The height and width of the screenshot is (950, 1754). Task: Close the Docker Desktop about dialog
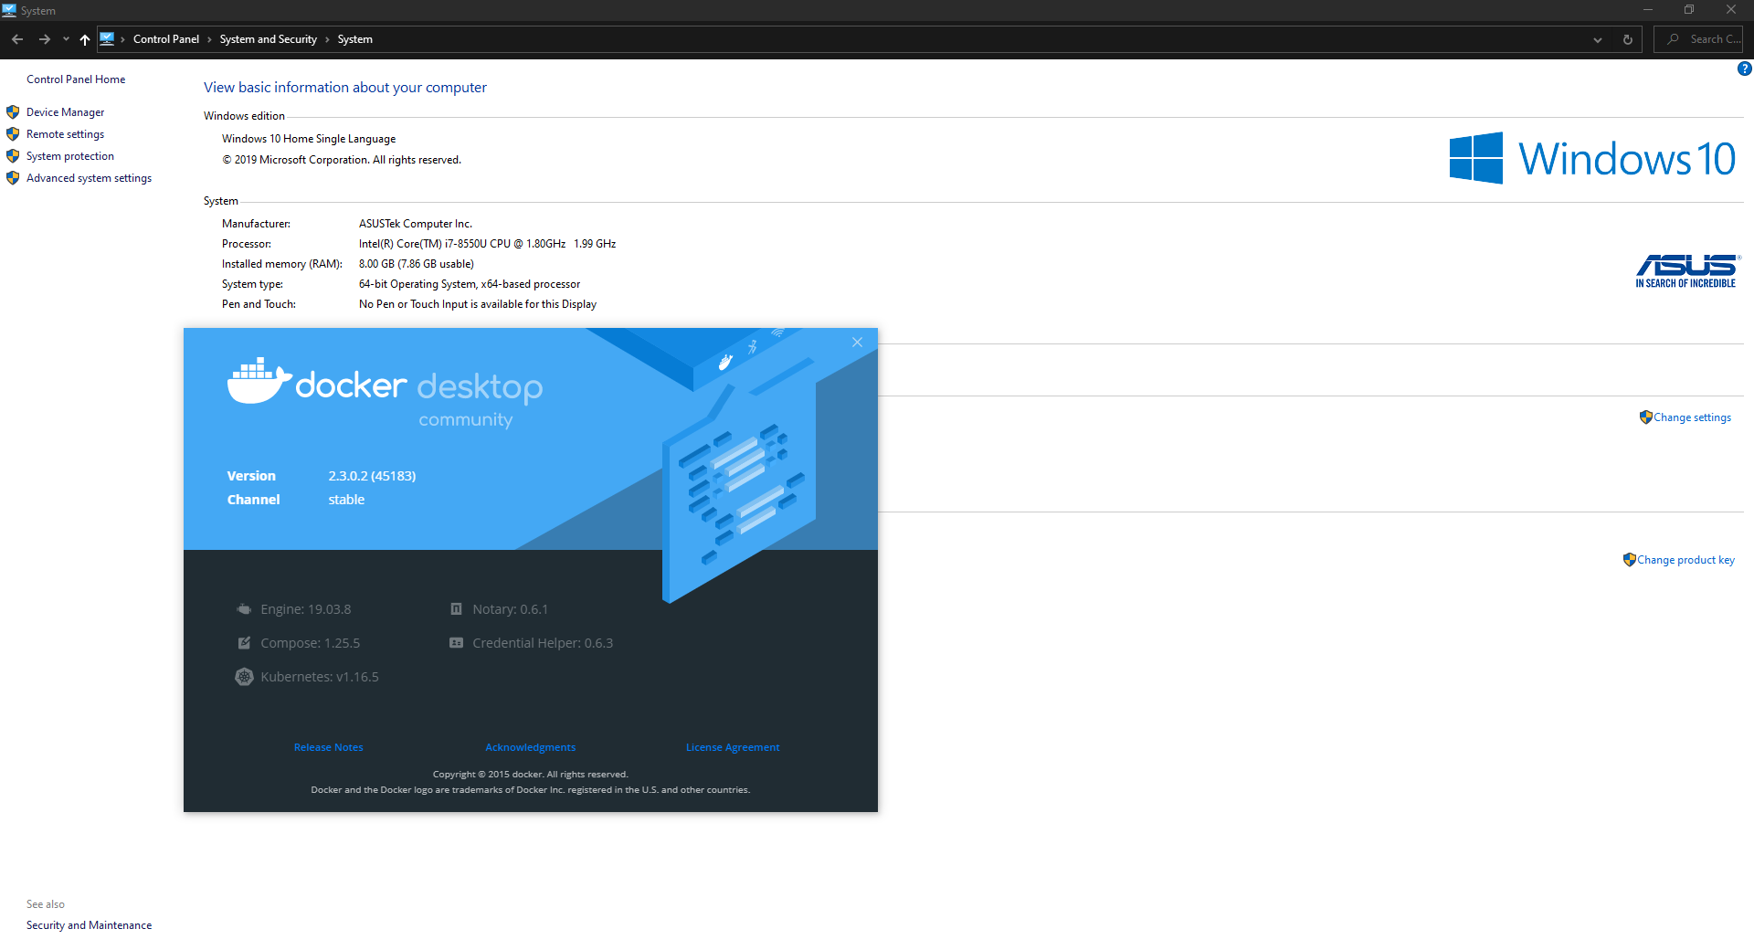point(857,343)
